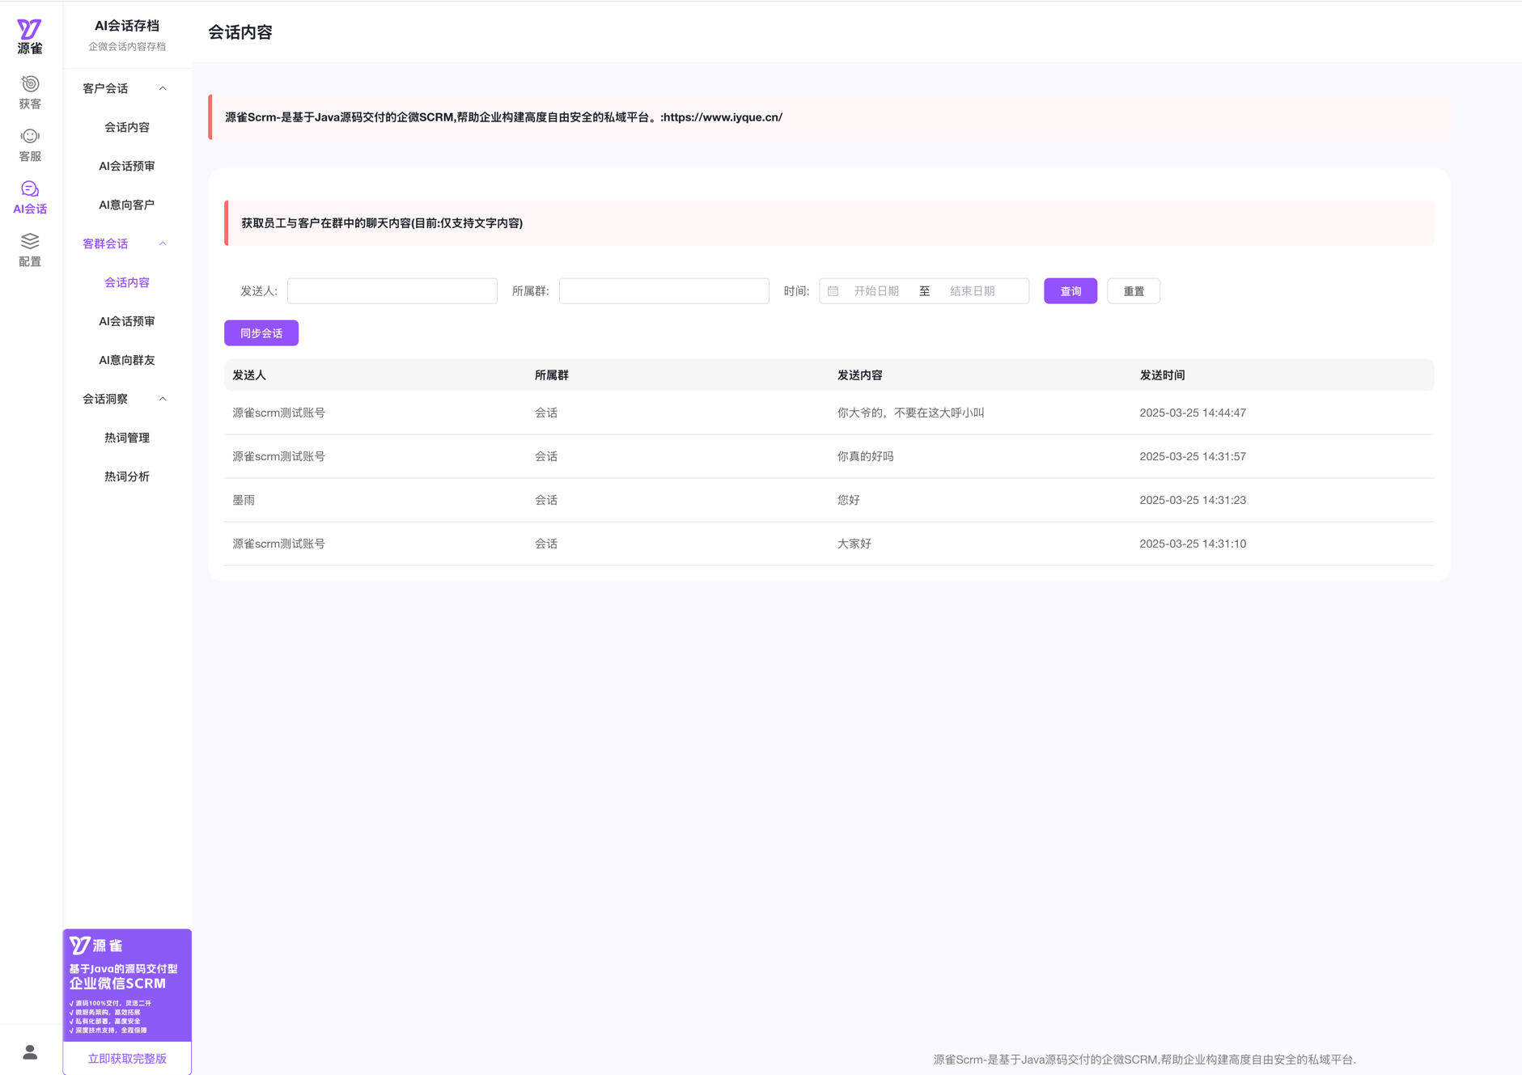The image size is (1522, 1075).
Task: Select timestamp 2025-03-25 14:31:57
Action: point(1193,456)
